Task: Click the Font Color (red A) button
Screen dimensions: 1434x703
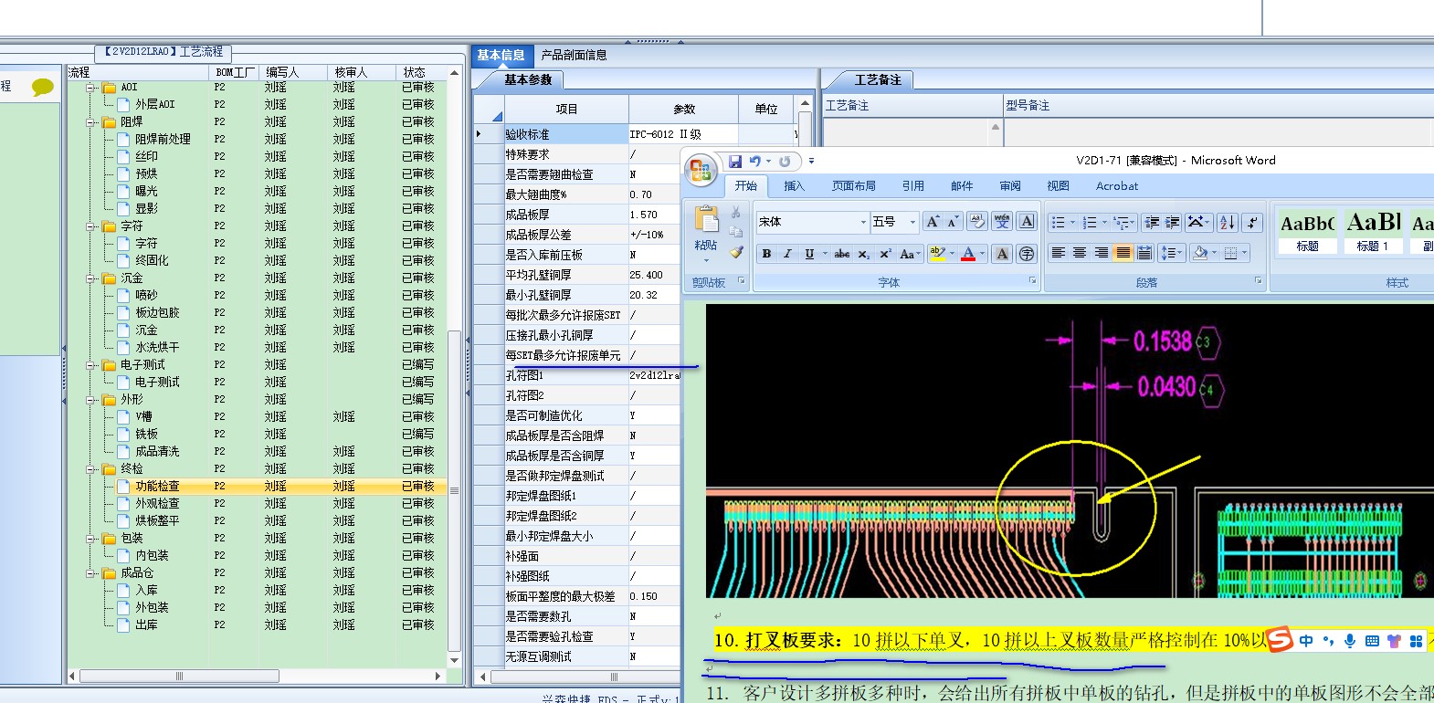Action: 968,254
